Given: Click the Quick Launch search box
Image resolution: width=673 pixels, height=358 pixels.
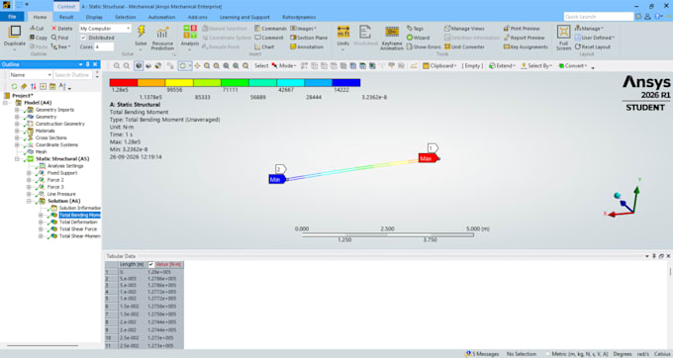Looking at the screenshot, I should tap(599, 17).
